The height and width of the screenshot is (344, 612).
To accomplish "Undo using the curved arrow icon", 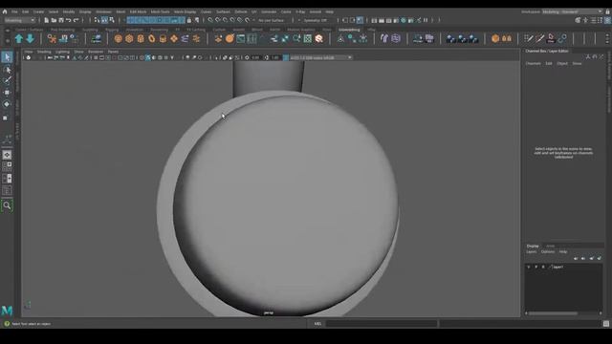I will pyautogui.click(x=69, y=20).
